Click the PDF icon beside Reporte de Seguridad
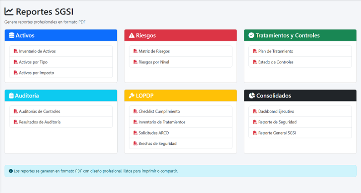The width and height of the screenshot is (361, 193). pyautogui.click(x=255, y=122)
